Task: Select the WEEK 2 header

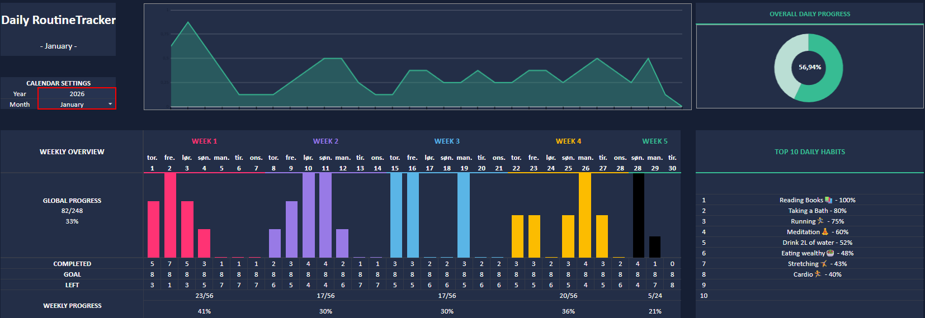Action: click(x=325, y=141)
